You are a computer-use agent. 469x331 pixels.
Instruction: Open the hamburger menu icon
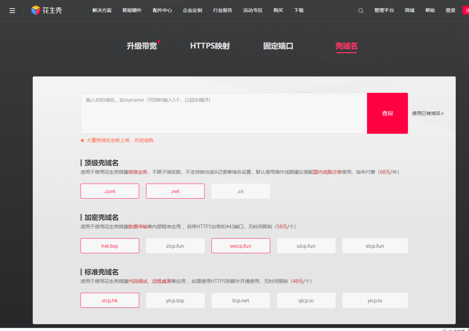tap(12, 10)
